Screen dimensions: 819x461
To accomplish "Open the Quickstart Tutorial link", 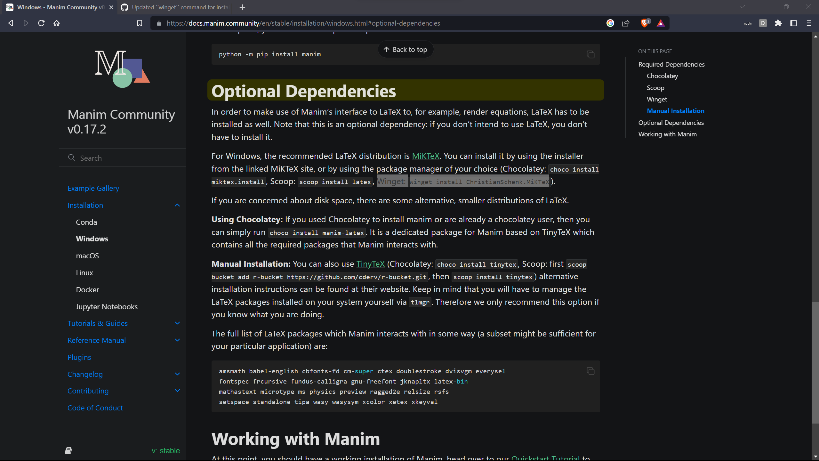I will point(545,458).
